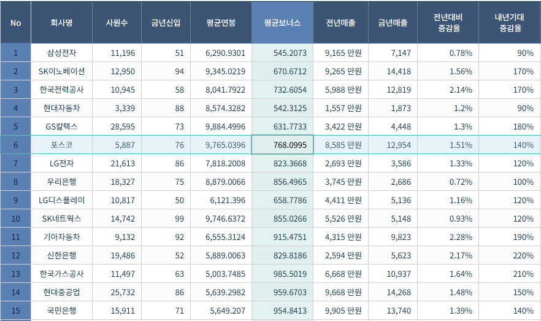
Task: Select the salary cell 9,884.4996
Action: point(221,126)
